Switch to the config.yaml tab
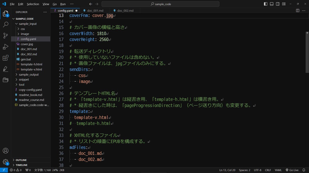This screenshot has width=309, height=173. click(65, 11)
